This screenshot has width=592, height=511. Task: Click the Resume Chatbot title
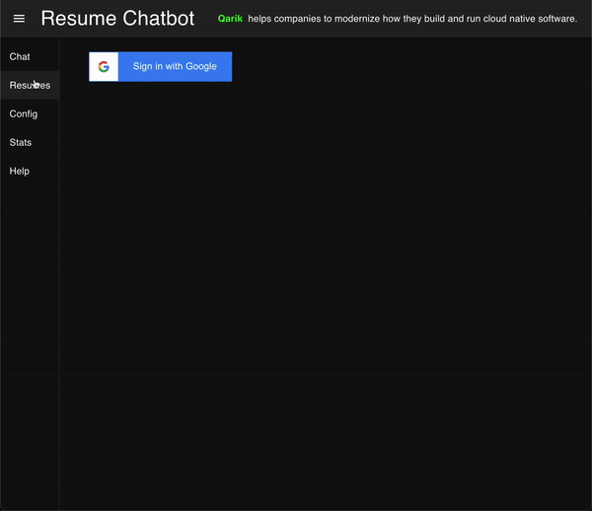(117, 19)
